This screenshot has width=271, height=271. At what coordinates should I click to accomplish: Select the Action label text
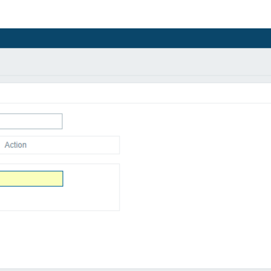(x=16, y=145)
